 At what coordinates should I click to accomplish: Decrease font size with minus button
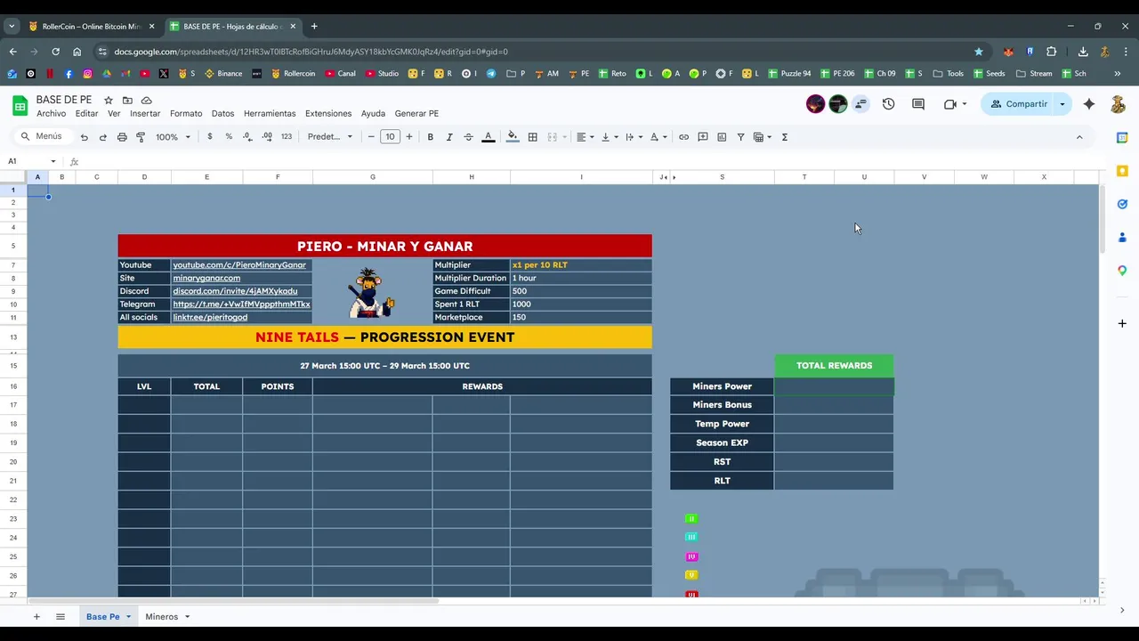coord(371,137)
